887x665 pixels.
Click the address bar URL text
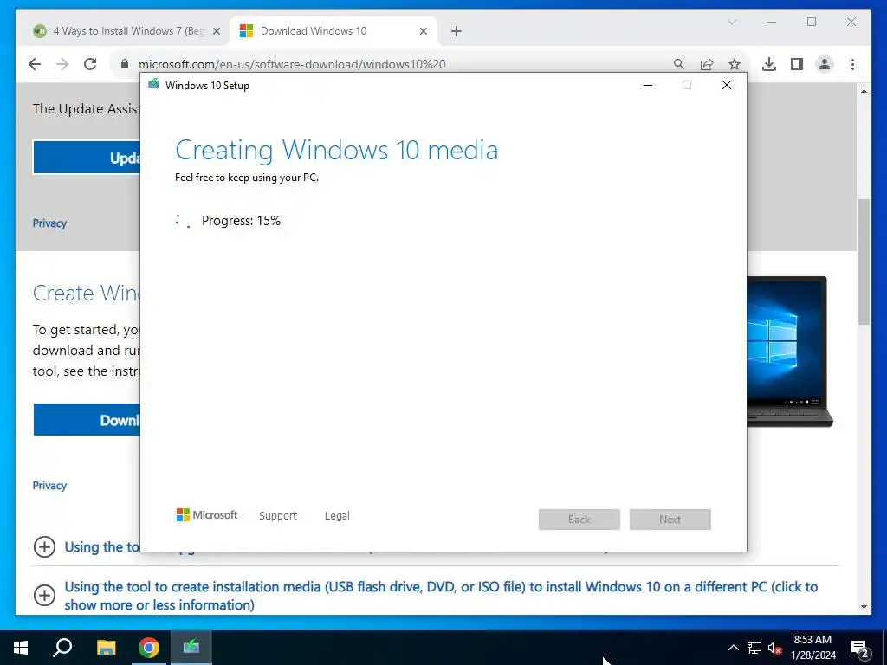292,64
